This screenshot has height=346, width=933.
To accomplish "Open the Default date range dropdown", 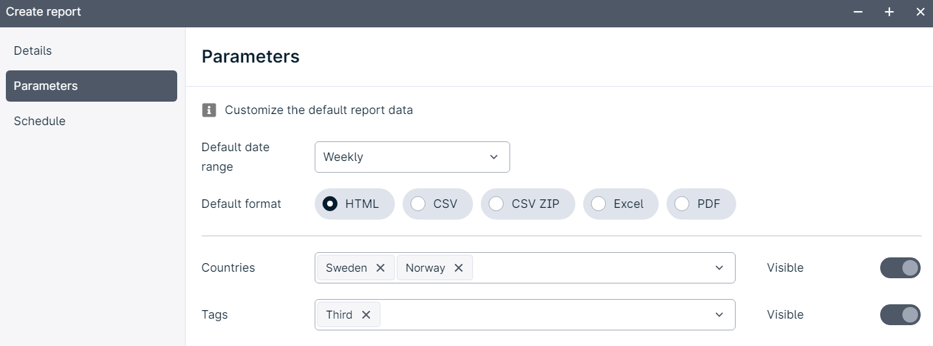I will coord(412,157).
